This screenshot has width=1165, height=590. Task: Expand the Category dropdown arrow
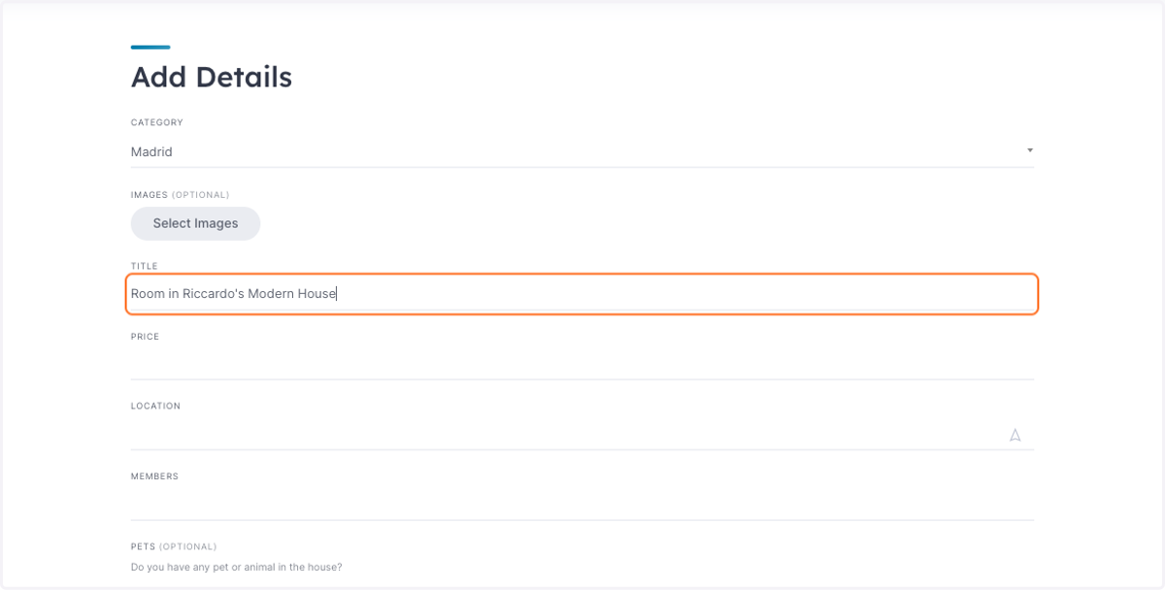tap(1030, 150)
